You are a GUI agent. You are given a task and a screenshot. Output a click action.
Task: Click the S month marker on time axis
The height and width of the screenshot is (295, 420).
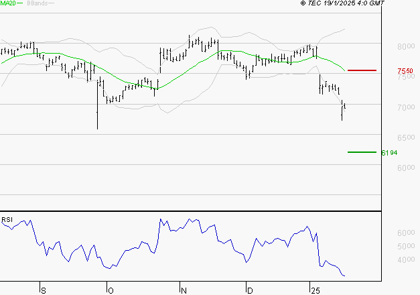click(x=44, y=290)
